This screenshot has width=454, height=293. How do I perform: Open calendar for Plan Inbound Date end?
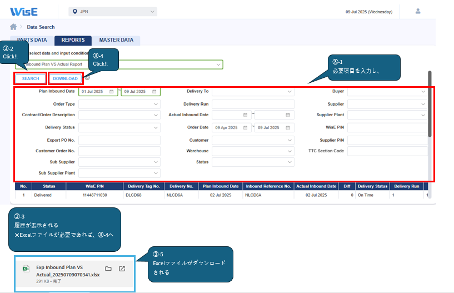coord(154,92)
